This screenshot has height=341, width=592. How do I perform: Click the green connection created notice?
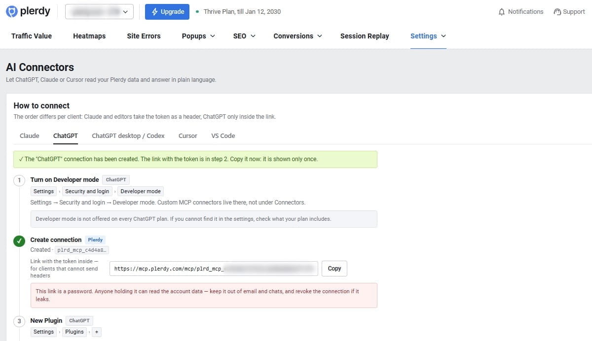click(x=195, y=159)
